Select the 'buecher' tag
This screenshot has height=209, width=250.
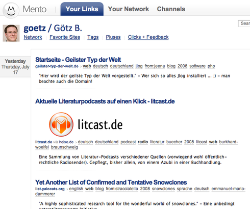click(x=174, y=142)
